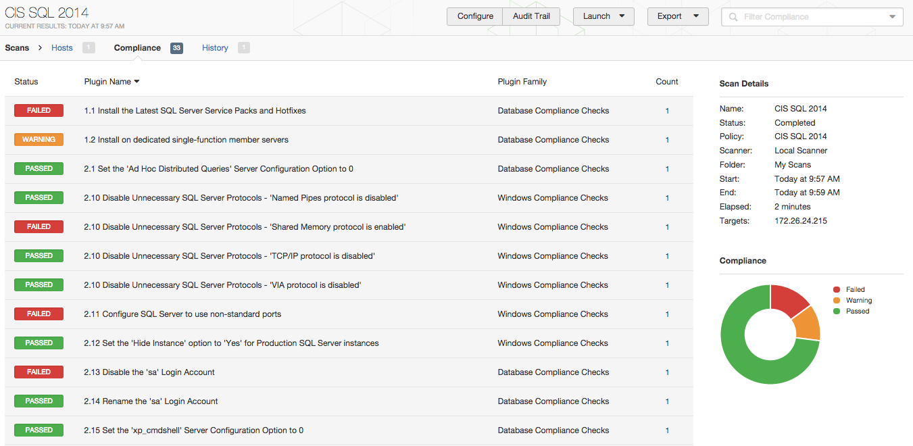Viewport: 913px width, 446px height.
Task: Click the magnifier icon in the filter box
Action: click(x=733, y=17)
